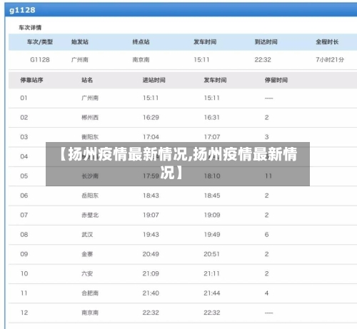Select stop number 11
Viewport: 357px width, 329px height.
(24, 293)
